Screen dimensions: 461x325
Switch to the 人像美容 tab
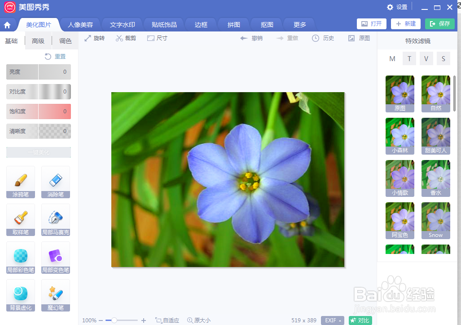tap(80, 25)
